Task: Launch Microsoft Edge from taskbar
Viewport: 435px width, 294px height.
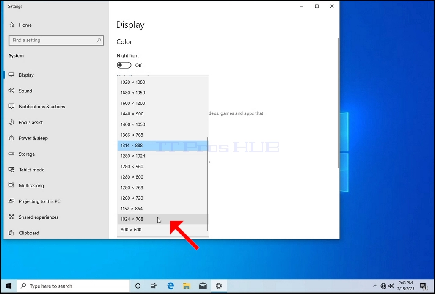Action: pyautogui.click(x=171, y=286)
